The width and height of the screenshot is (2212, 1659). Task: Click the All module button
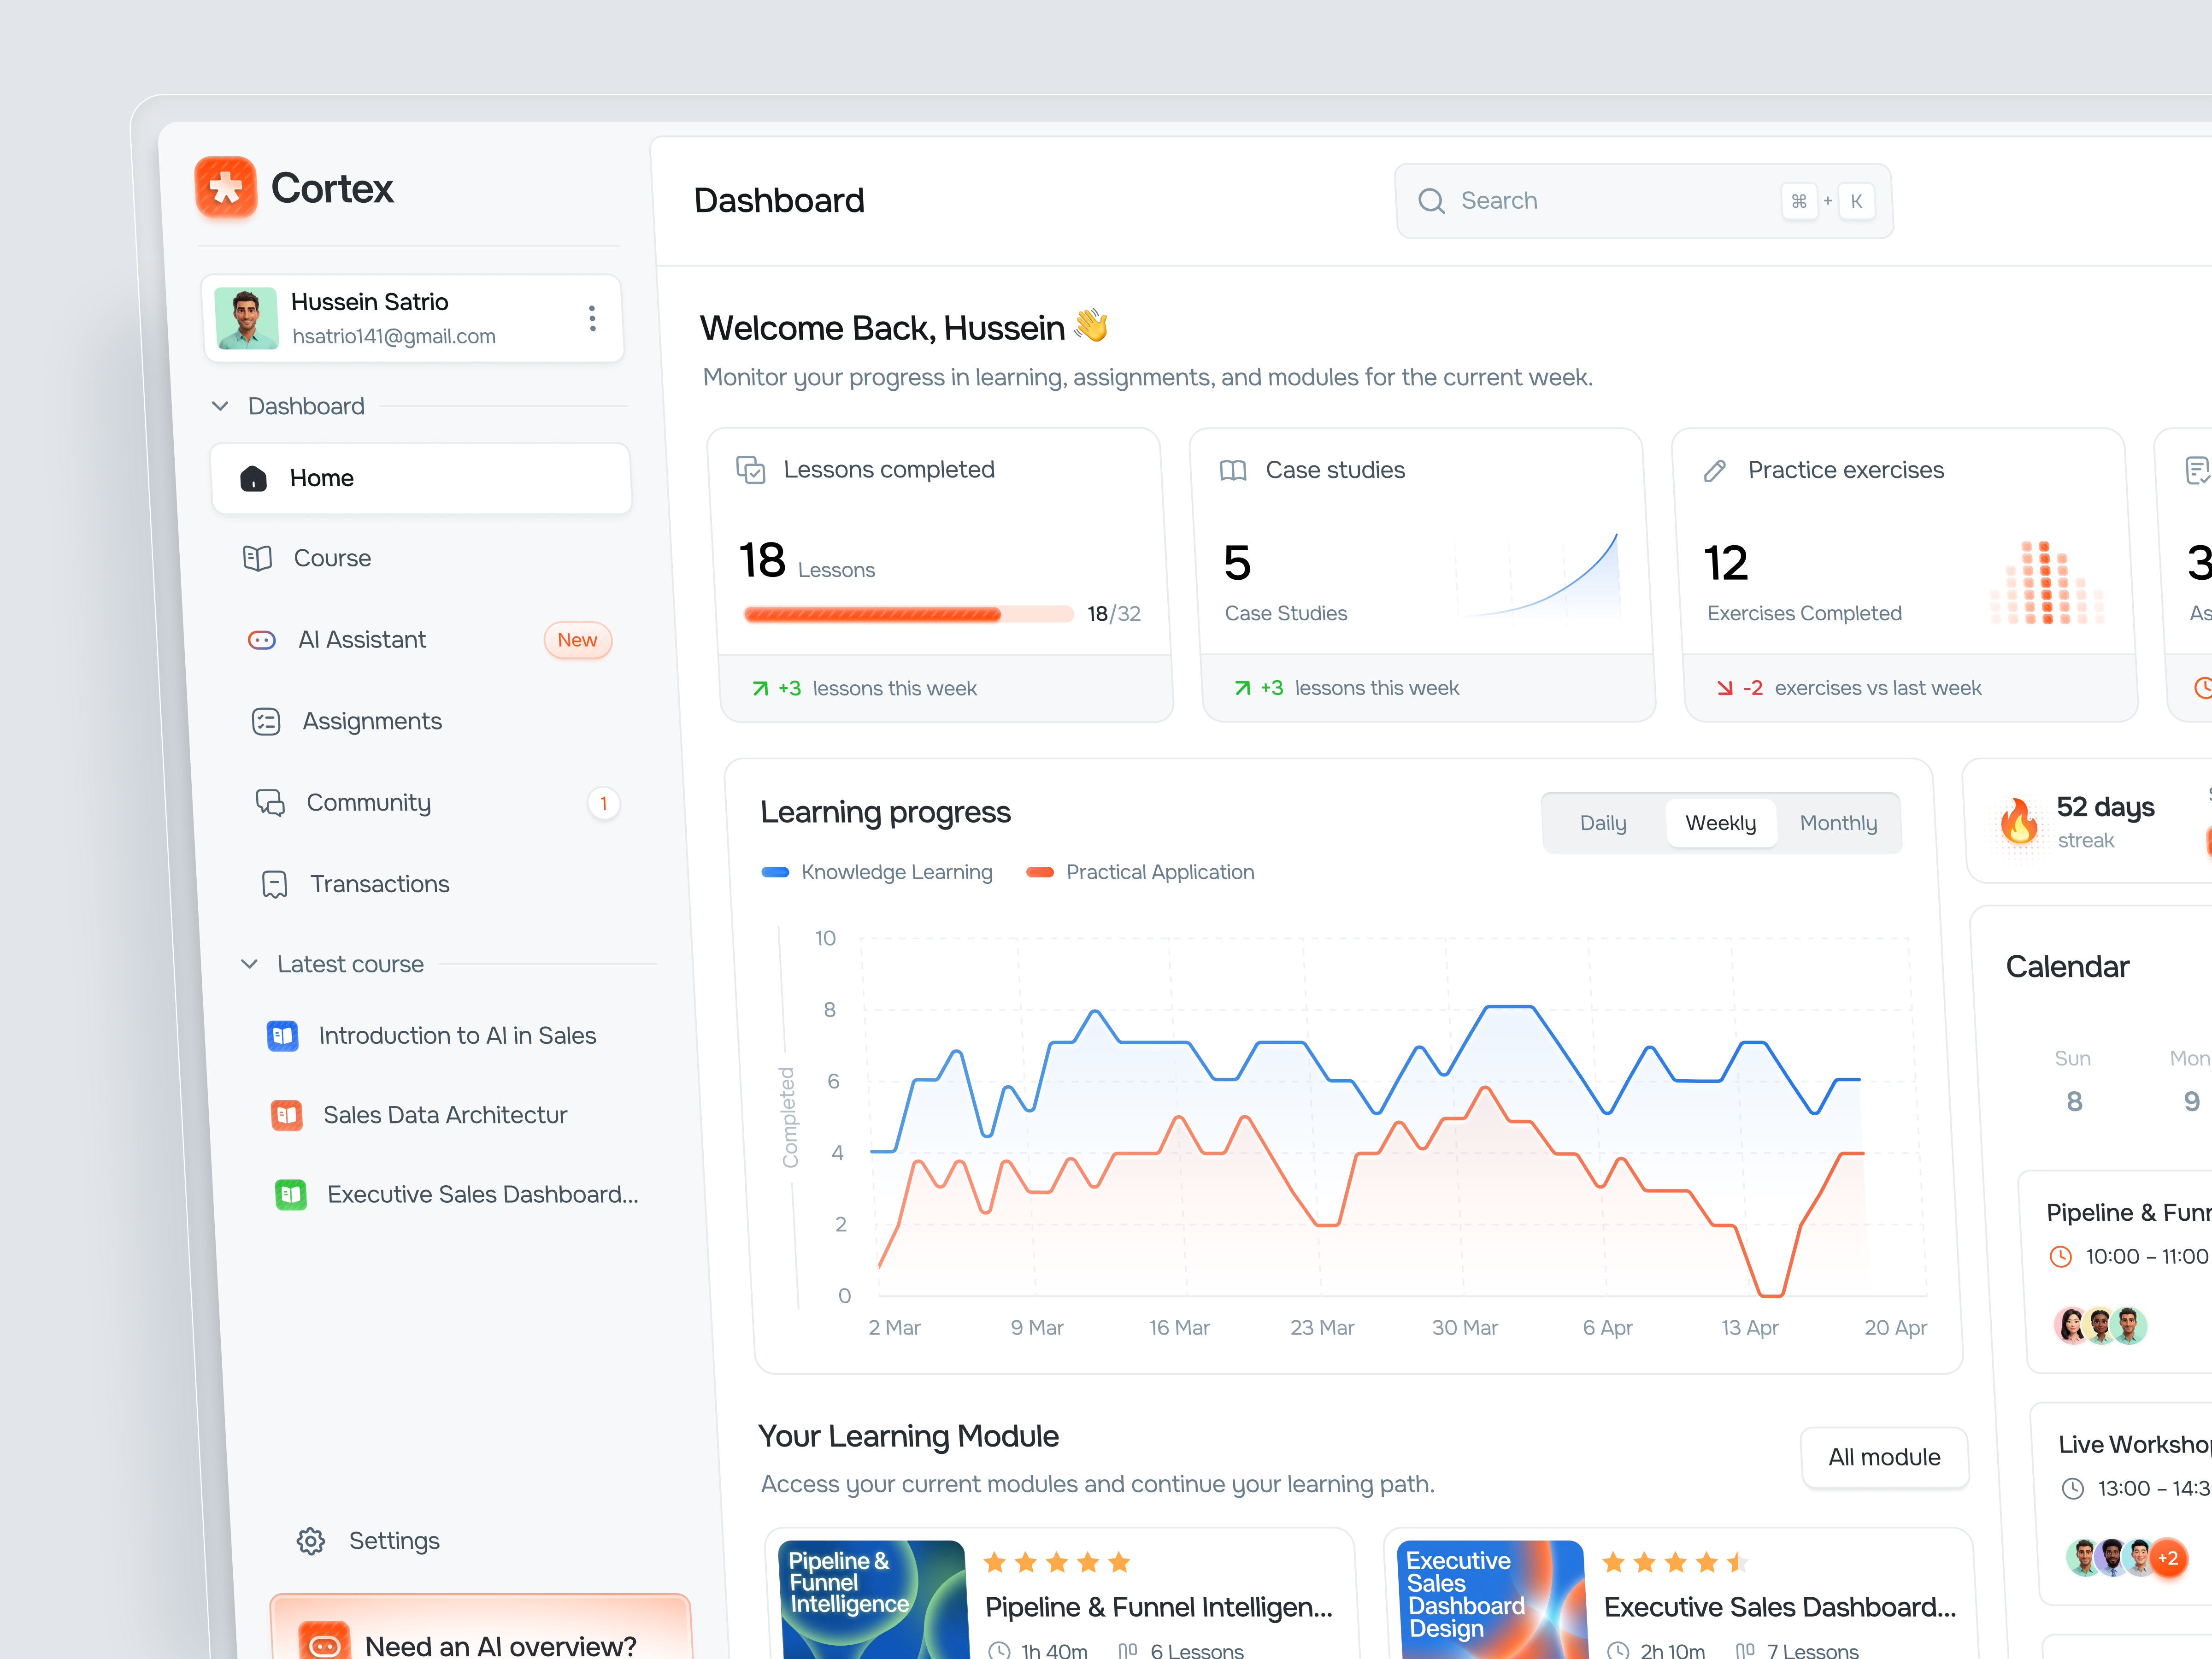[x=1884, y=1457]
